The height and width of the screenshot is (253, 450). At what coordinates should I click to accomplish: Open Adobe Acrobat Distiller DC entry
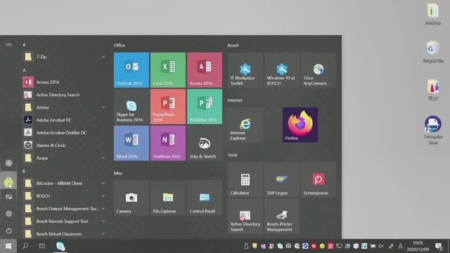(x=64, y=133)
